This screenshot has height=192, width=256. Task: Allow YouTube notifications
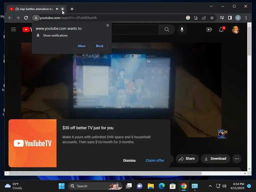81,46
